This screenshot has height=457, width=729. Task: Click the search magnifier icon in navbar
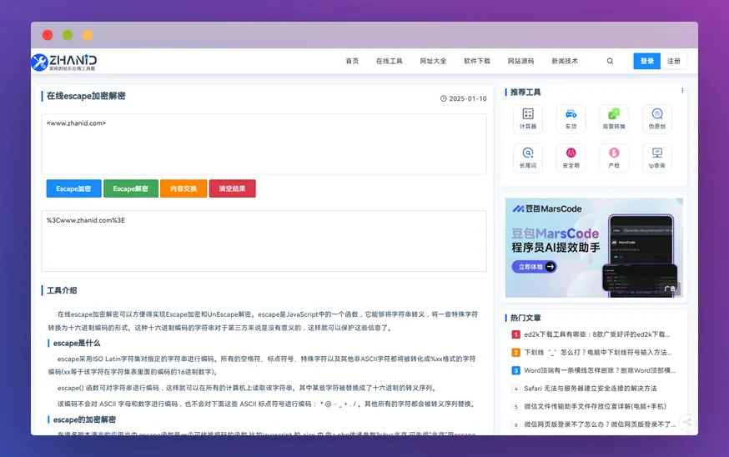pos(610,61)
